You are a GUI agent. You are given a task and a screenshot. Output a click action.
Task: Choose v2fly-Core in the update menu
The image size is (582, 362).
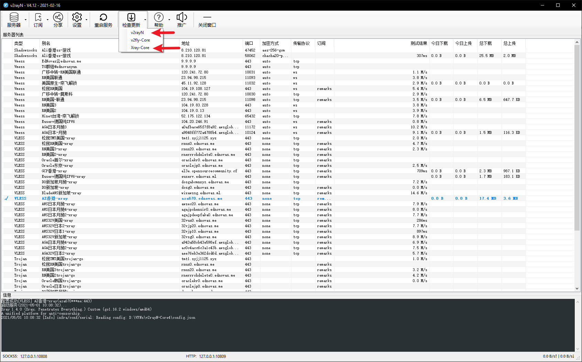(140, 40)
